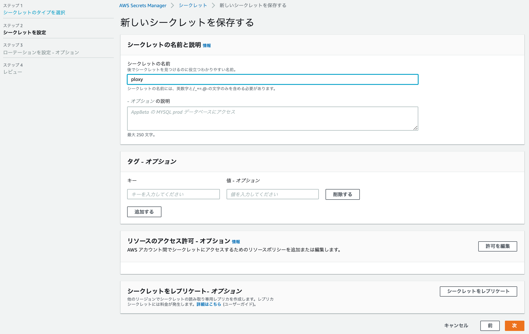This screenshot has width=529, height=334.
Task: Open 情報 help for リソースのアクセス許可
Action: coord(236,242)
